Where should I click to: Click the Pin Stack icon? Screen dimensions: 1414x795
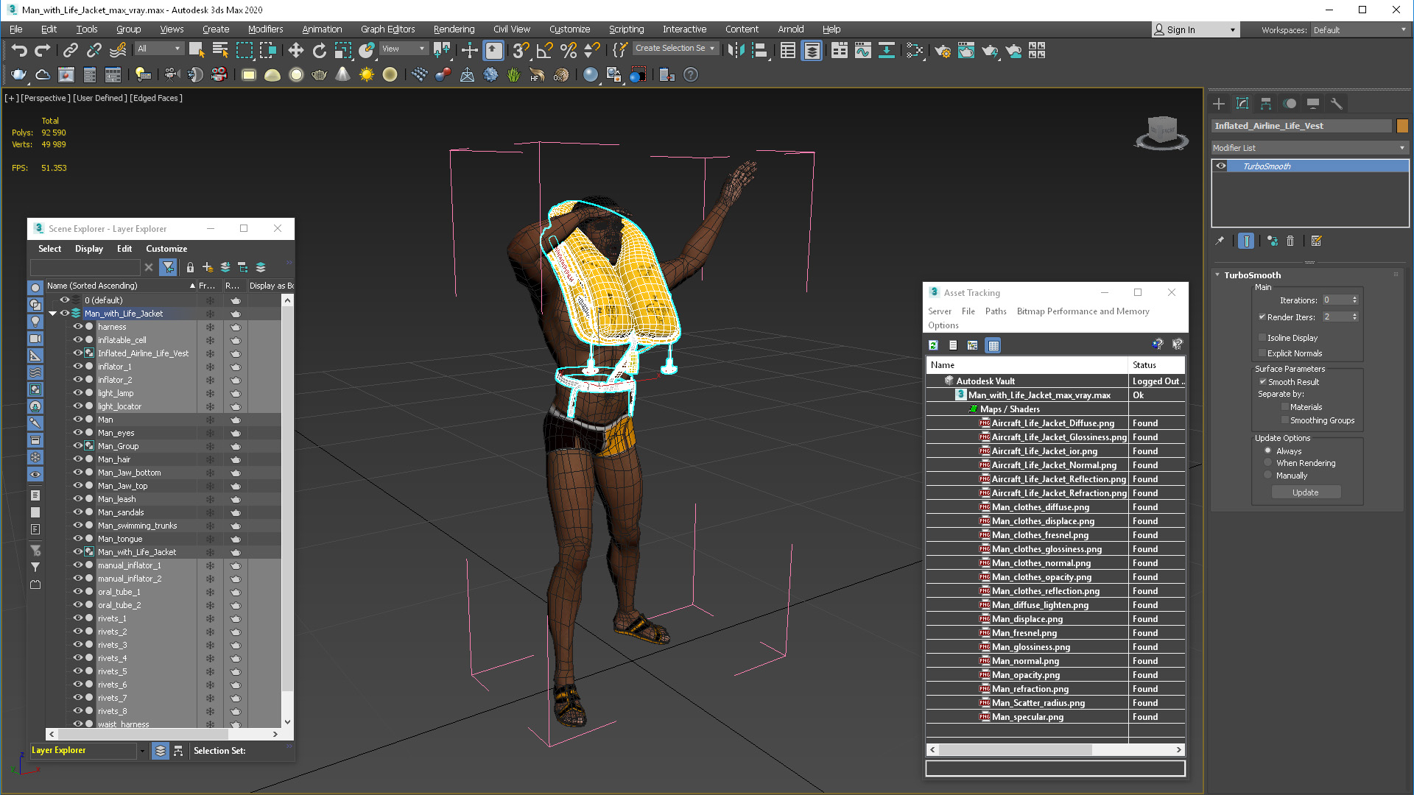coord(1220,241)
